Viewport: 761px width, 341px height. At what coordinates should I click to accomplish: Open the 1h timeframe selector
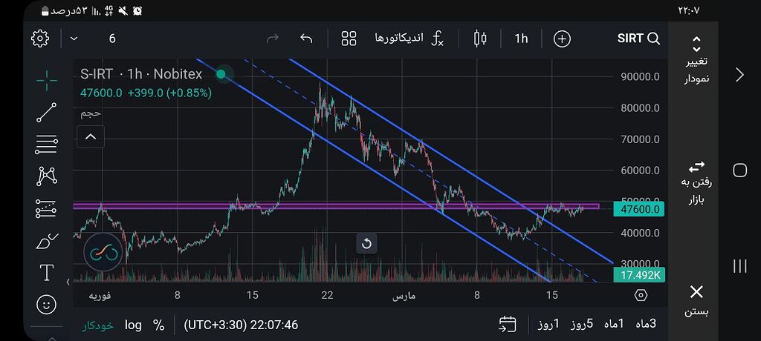tap(521, 39)
